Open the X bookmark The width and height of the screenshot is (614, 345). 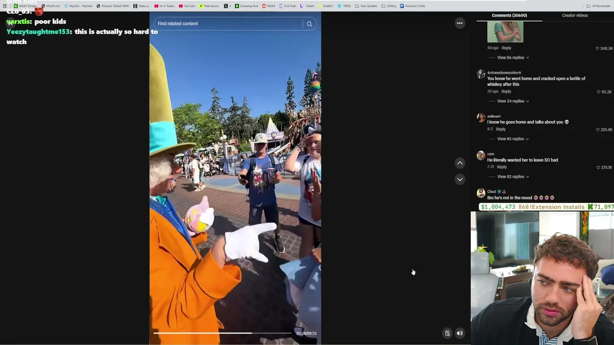point(227,6)
